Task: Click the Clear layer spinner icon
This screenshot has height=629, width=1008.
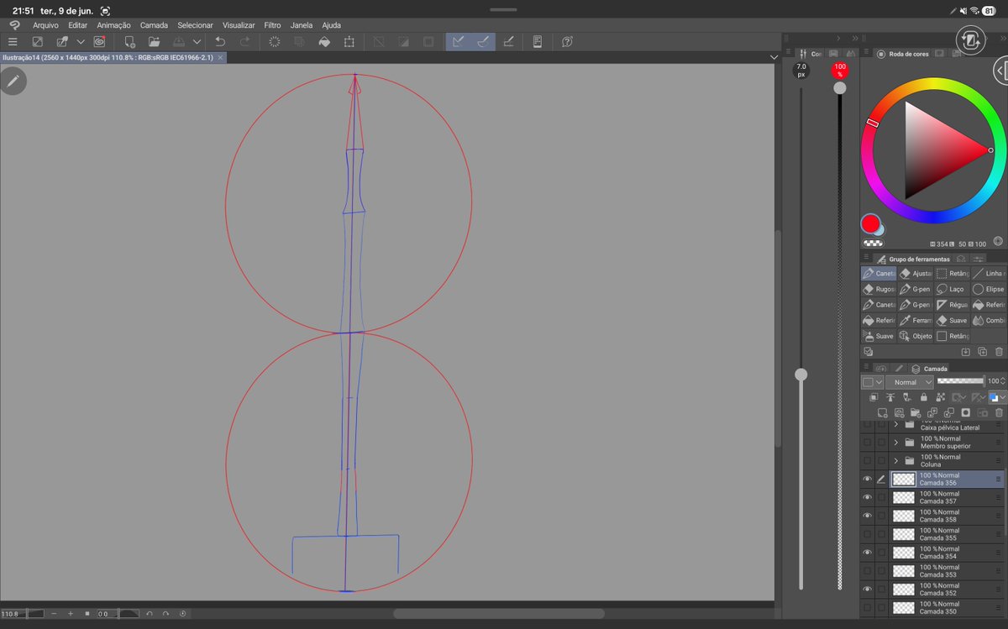Action: [x=274, y=41]
